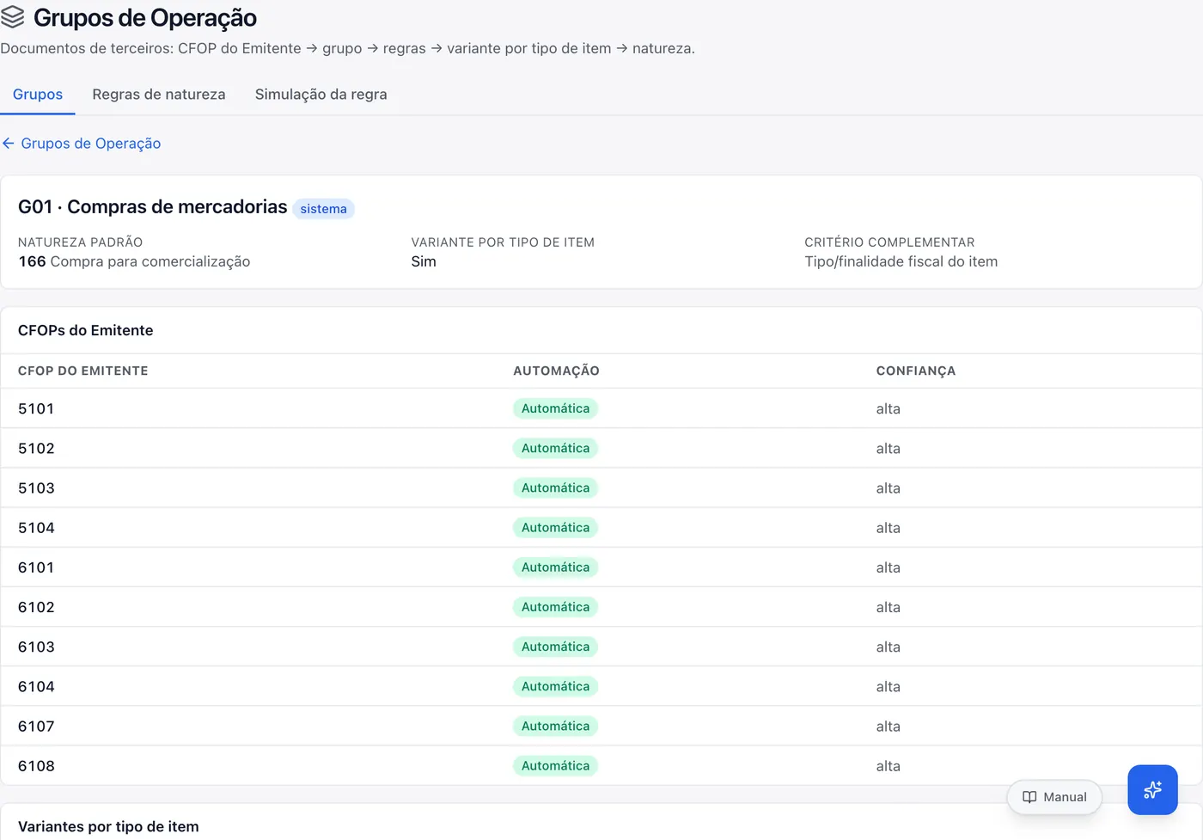Select CFOP 5101 cell
Screen dimensions: 1203x840
pyautogui.click(x=36, y=408)
